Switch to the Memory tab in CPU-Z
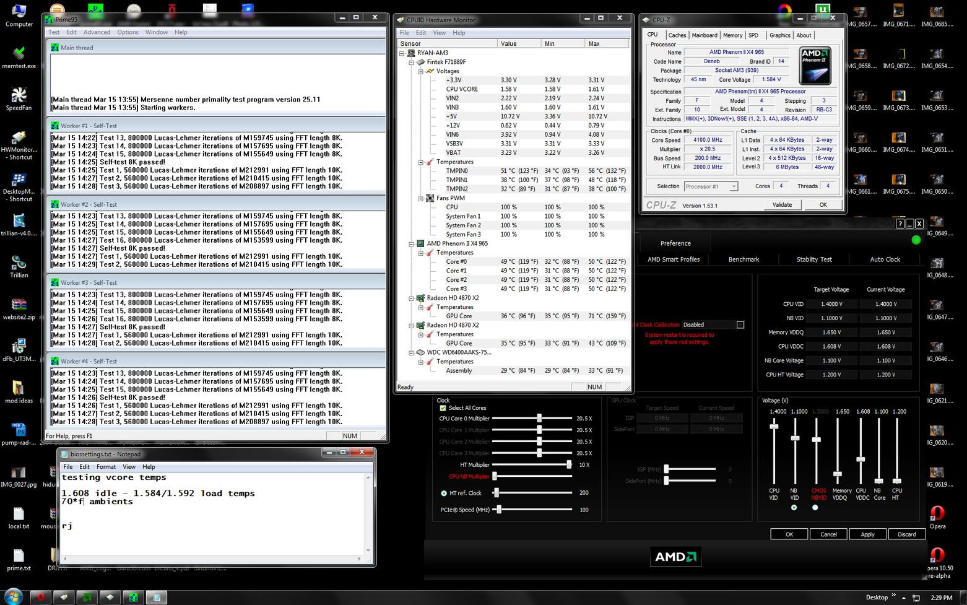The image size is (967, 605). [x=732, y=35]
